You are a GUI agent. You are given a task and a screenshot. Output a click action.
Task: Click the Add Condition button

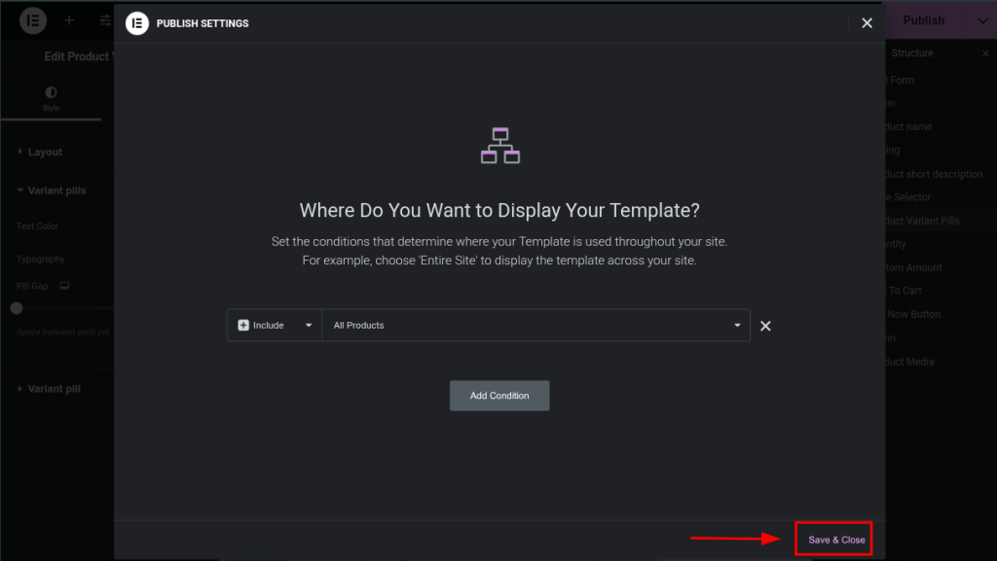pos(499,396)
